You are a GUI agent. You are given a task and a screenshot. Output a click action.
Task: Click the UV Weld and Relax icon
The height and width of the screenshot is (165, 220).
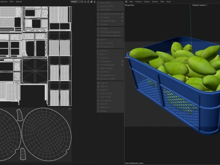click(x=98, y=21)
